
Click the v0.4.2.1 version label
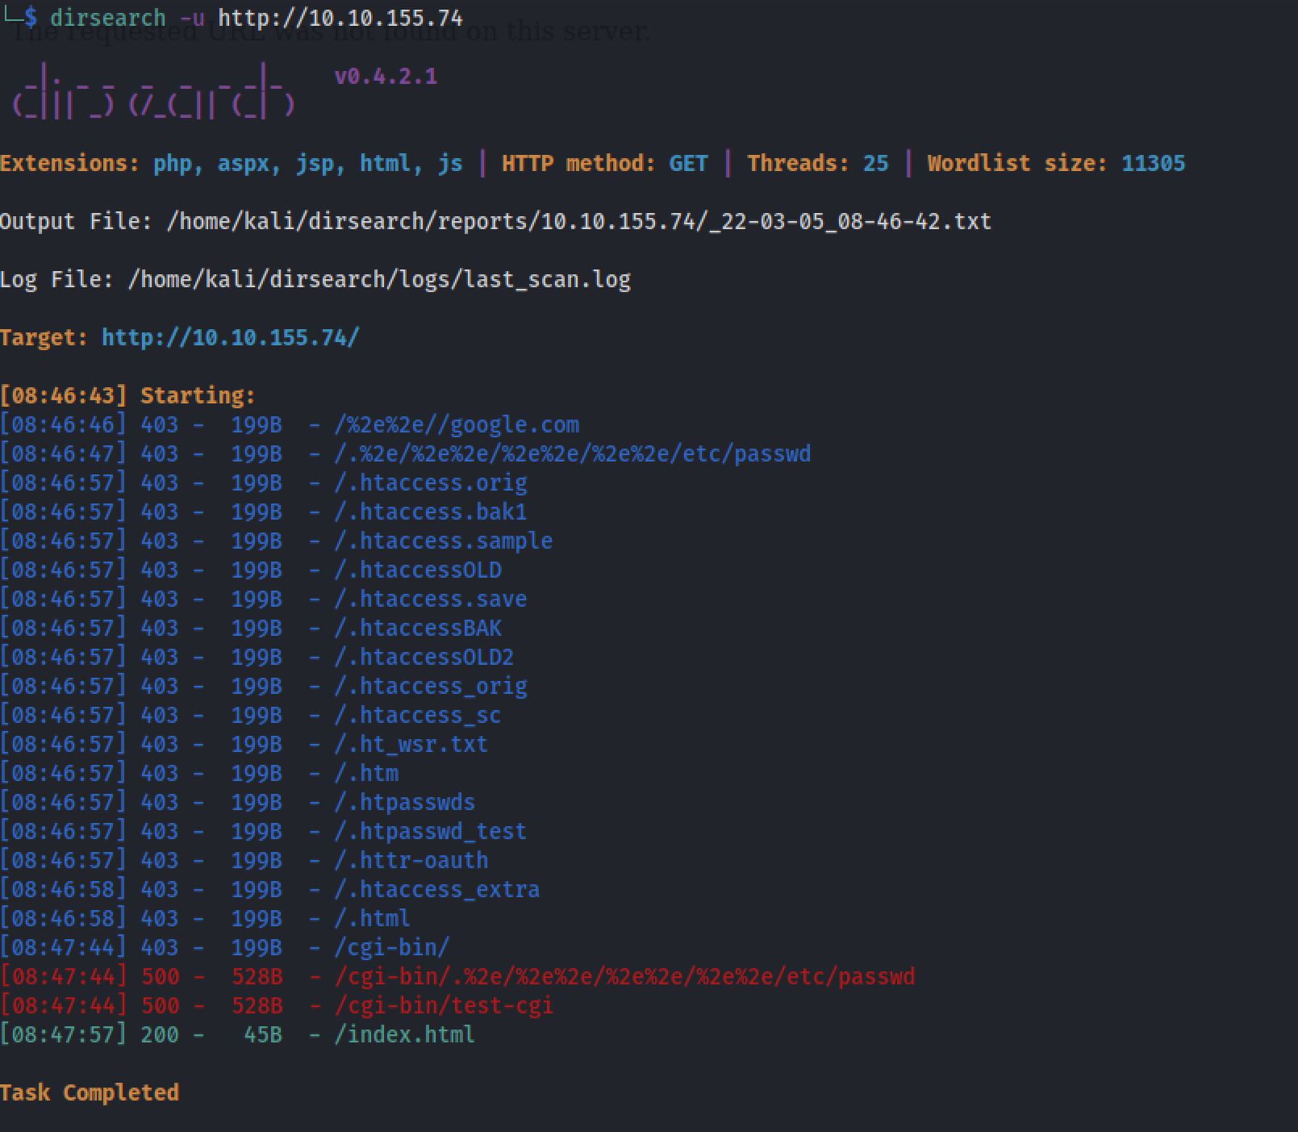[x=386, y=77]
